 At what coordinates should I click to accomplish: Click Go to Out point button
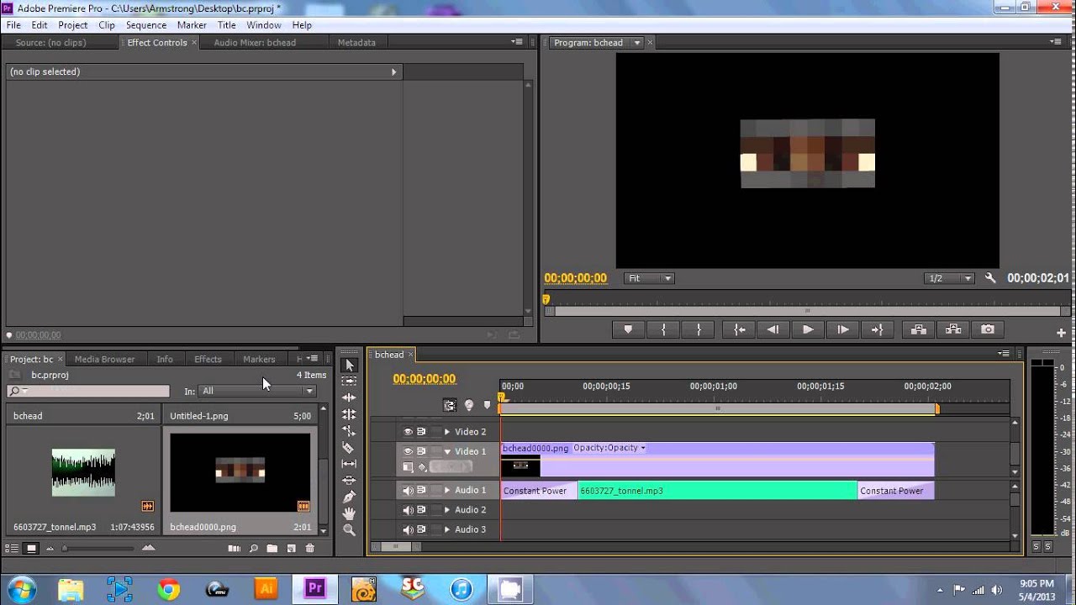click(x=877, y=329)
